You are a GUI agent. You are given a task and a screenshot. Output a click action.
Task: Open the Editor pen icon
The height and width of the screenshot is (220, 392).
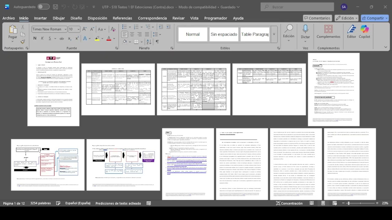tap(352, 32)
